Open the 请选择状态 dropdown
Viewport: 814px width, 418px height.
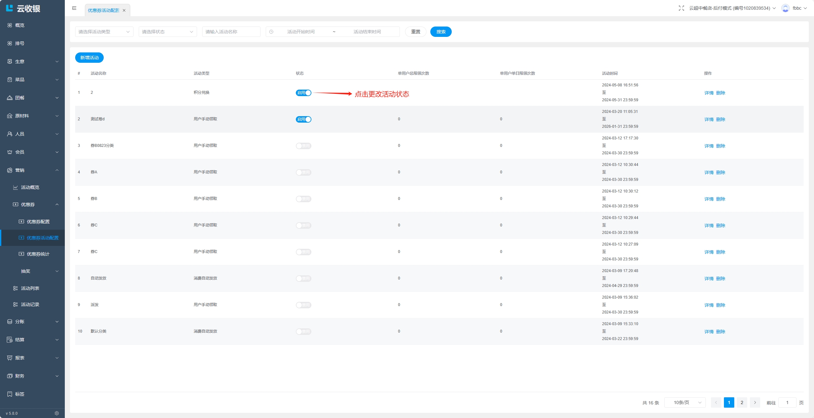pos(168,32)
